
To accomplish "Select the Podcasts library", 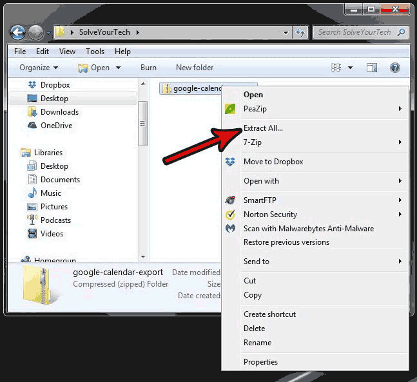I will [55, 220].
